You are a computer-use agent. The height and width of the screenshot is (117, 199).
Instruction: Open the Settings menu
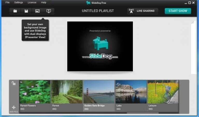coord(19,3)
